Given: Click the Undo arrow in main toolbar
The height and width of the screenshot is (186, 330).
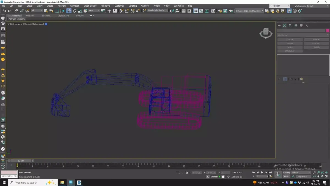Looking at the screenshot, I should click(x=4, y=11).
